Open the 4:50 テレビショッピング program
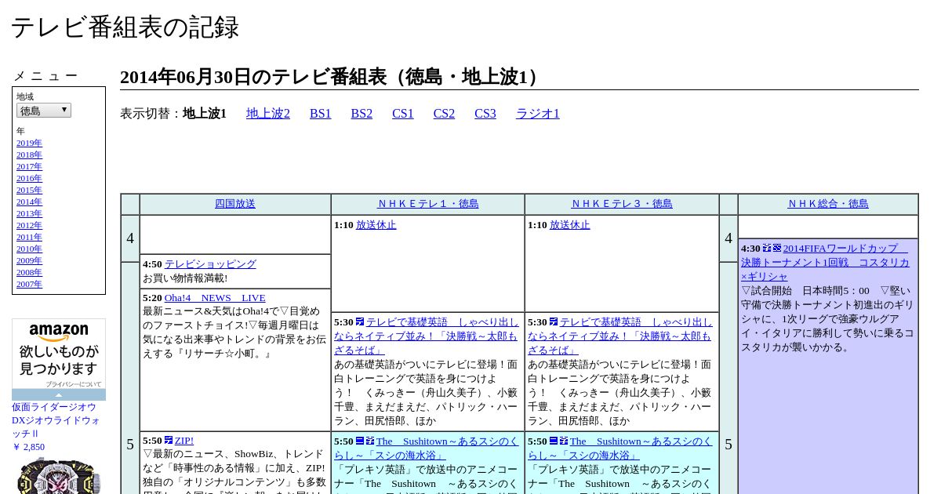Image resolution: width=941 pixels, height=494 pixels. click(210, 264)
